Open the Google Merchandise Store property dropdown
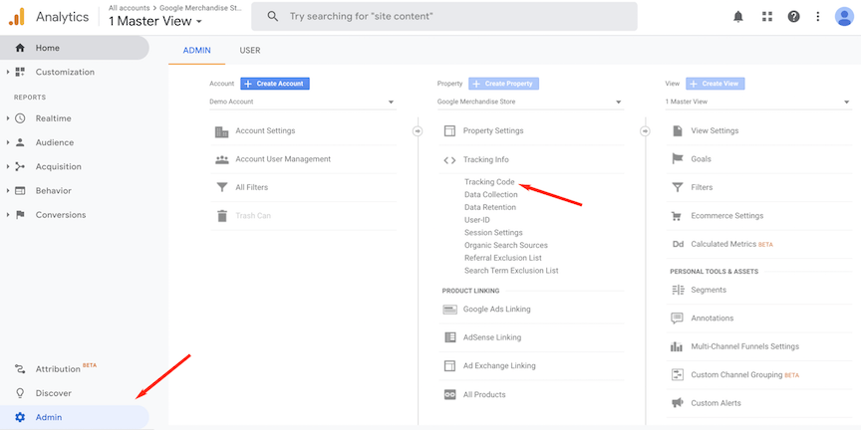The height and width of the screenshot is (430, 861). 530,102
